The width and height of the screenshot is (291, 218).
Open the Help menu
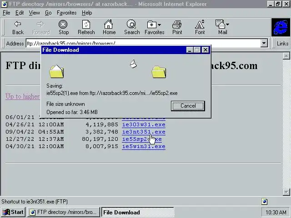[87, 13]
